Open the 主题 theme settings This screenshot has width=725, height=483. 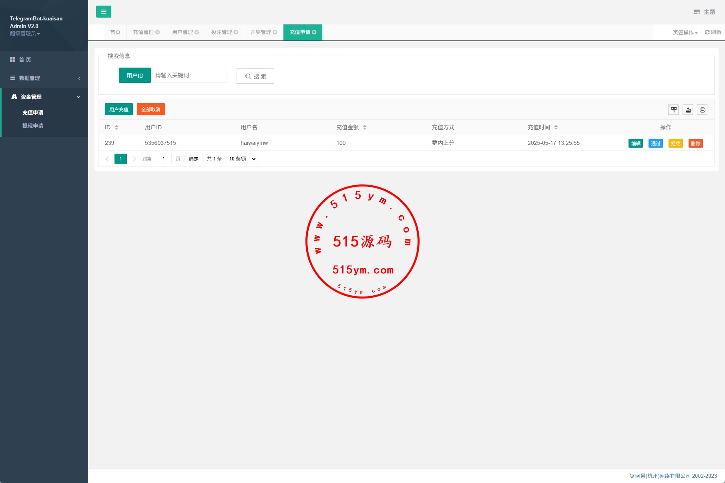705,12
